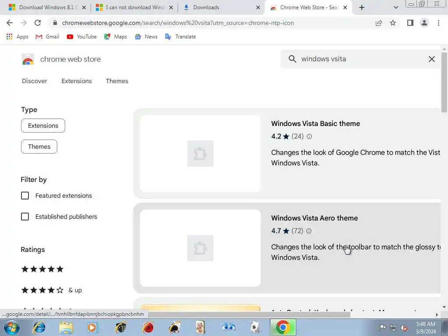Open a new tab with the plus button
Viewport: 448px width, 336px height.
coord(362,7)
